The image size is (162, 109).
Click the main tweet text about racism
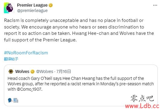tap(79, 30)
